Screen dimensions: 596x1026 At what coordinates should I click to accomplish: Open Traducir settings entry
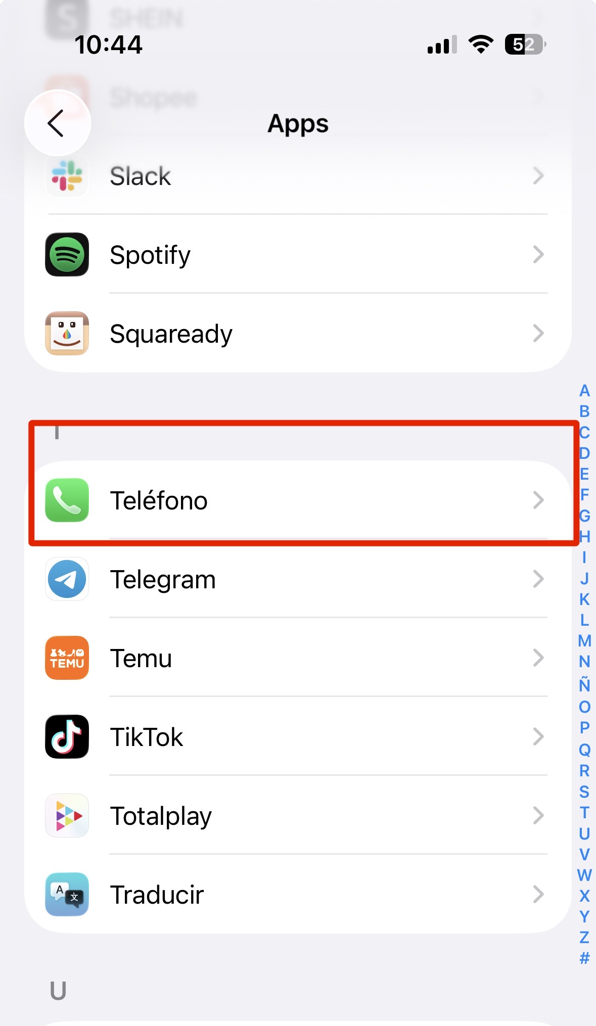pos(298,894)
